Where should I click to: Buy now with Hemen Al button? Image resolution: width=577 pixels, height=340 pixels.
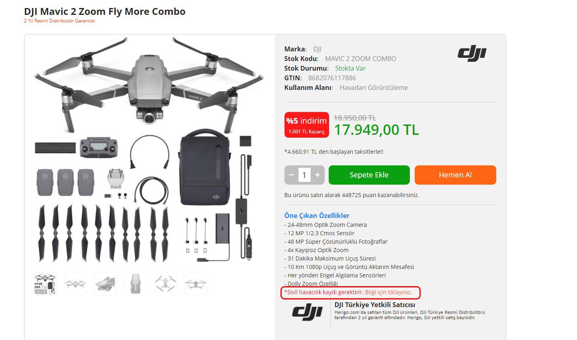click(x=455, y=175)
